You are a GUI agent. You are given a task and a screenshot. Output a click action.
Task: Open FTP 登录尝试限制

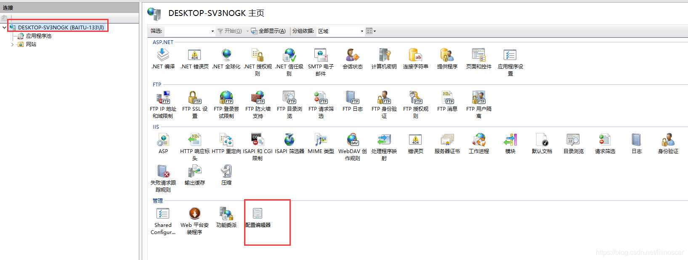tap(226, 104)
